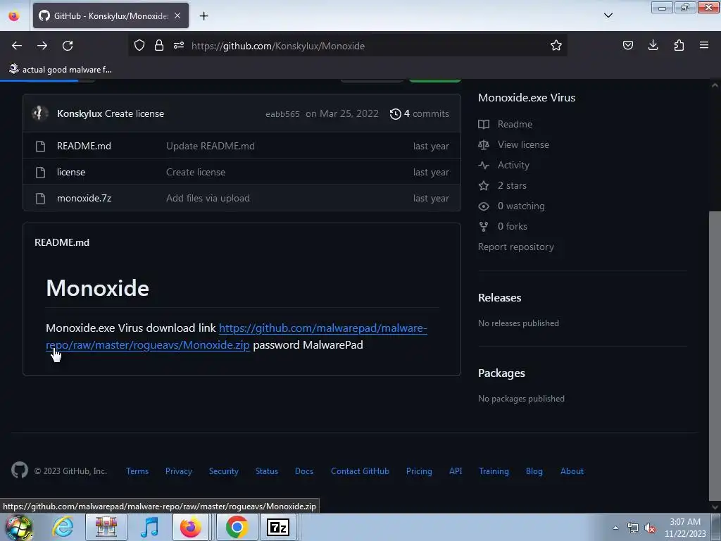Click the muted volume tray icon
Screen dimensions: 721x541
click(649, 528)
